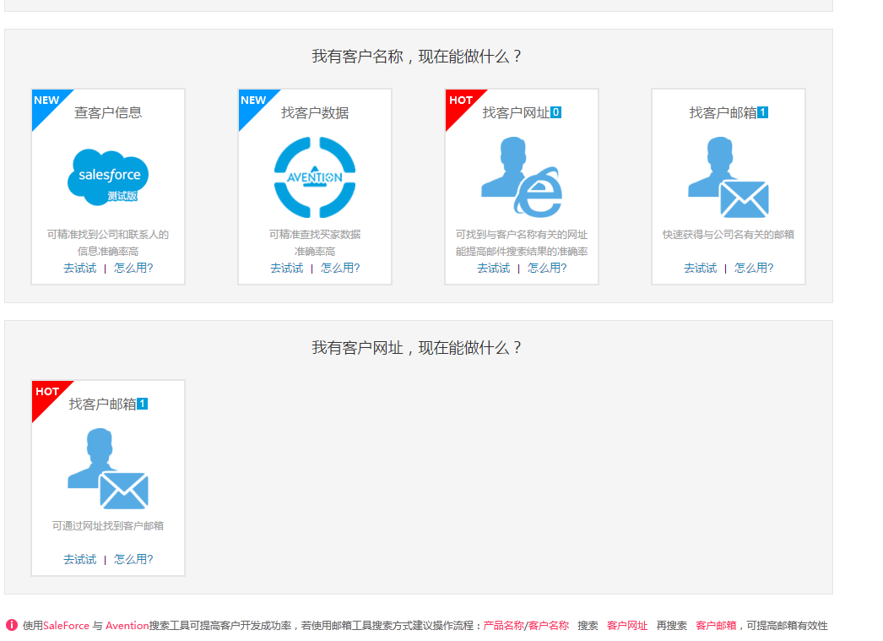The height and width of the screenshot is (641, 883).
Task: Click the person-envelope icon in the customer name section
Action: 728,177
